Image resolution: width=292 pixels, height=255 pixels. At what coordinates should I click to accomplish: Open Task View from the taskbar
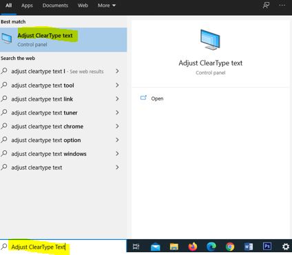[x=136, y=247]
